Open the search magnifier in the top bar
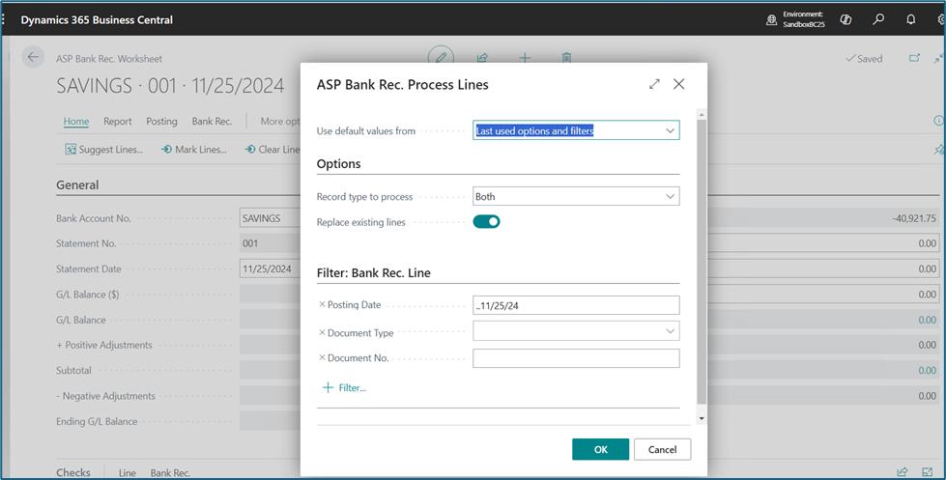 878,19
